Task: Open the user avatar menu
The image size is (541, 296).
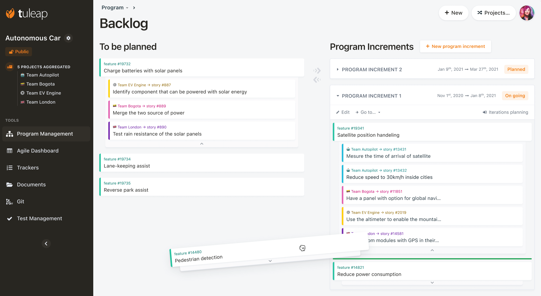Action: (527, 13)
